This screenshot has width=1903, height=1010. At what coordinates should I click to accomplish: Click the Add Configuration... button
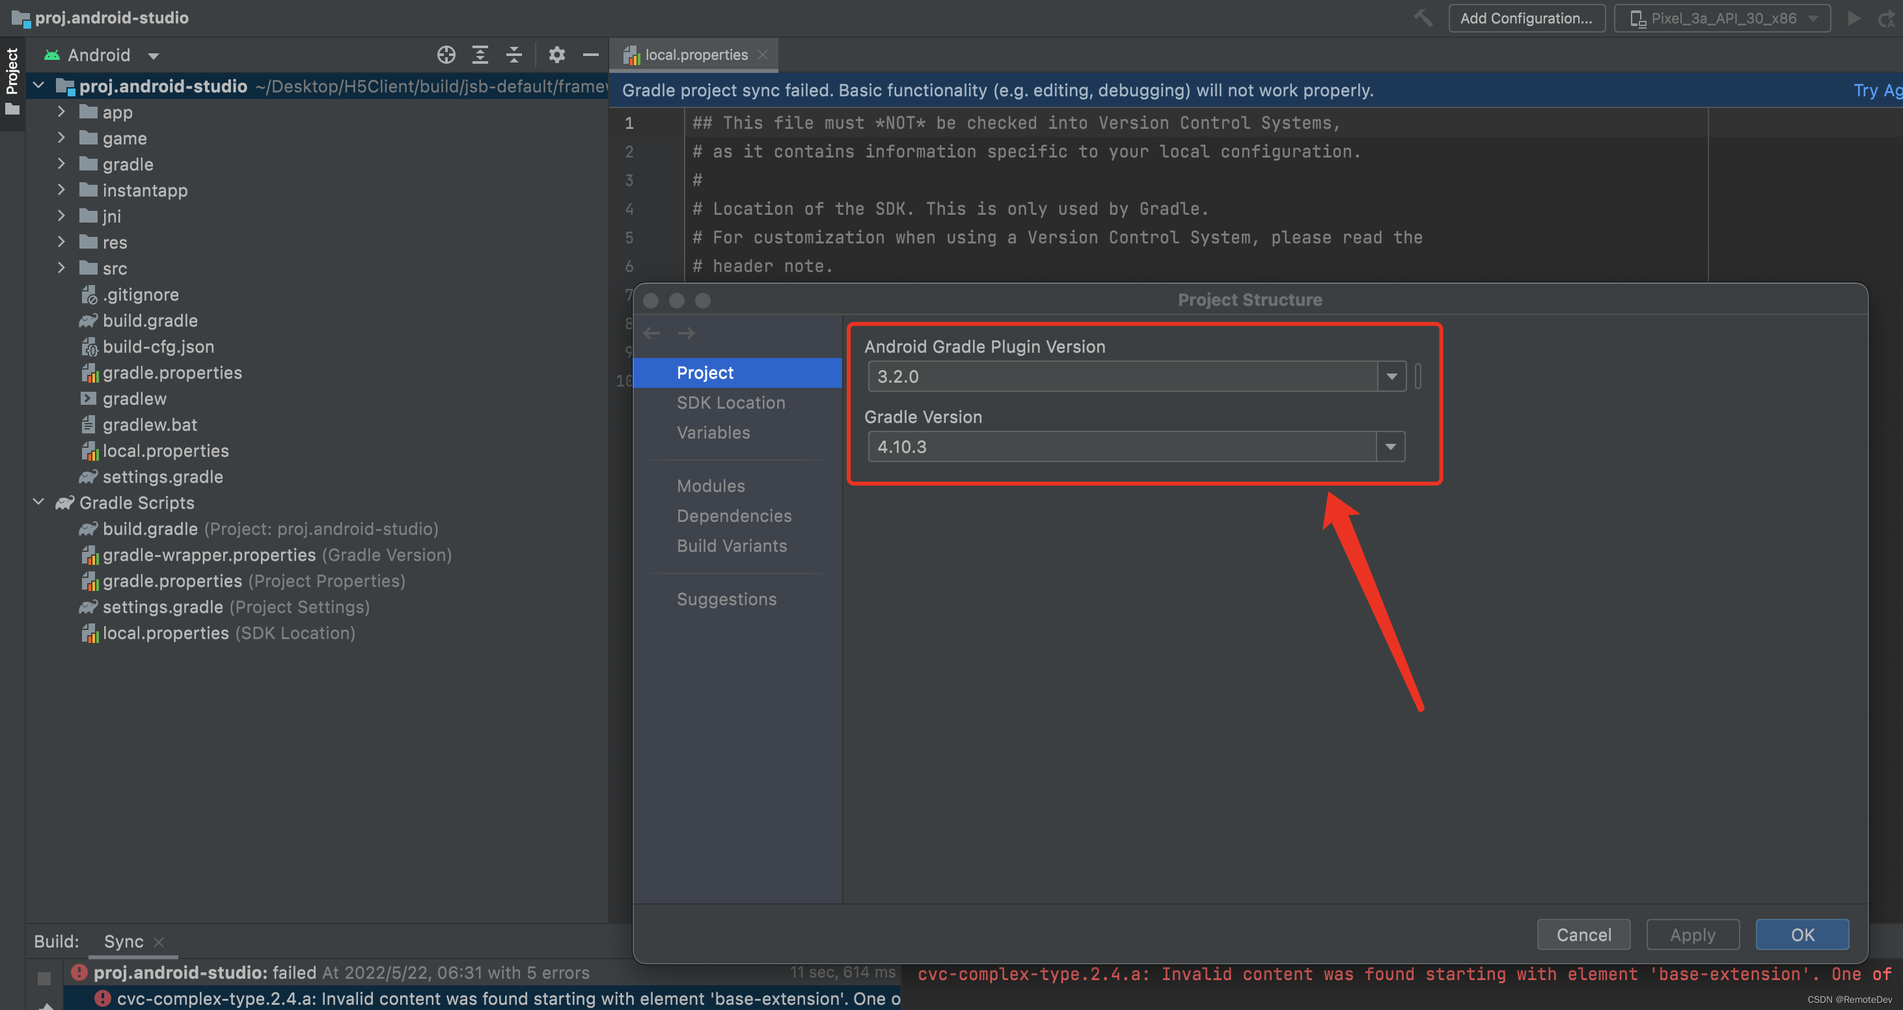(1527, 18)
